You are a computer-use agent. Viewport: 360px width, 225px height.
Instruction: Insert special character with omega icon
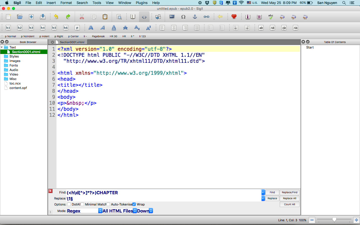coord(183,17)
